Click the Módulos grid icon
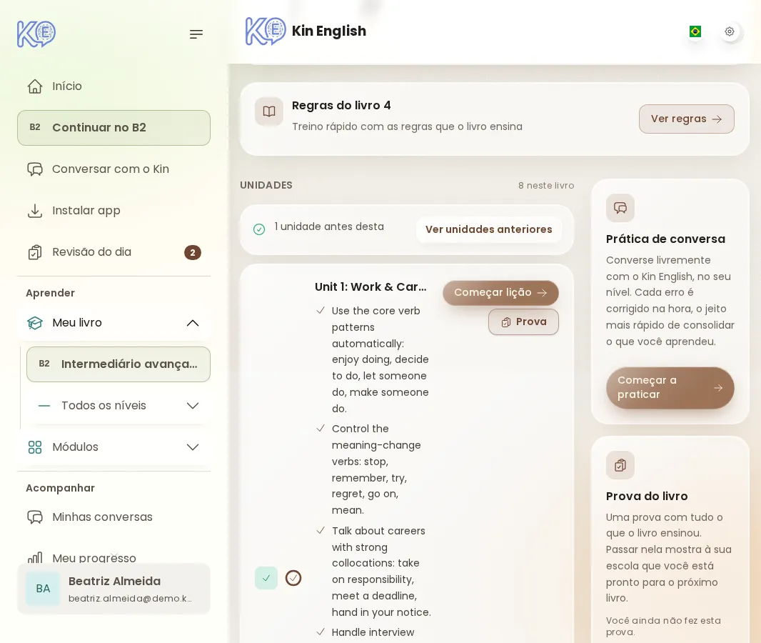The height and width of the screenshot is (643, 761). pyautogui.click(x=35, y=447)
